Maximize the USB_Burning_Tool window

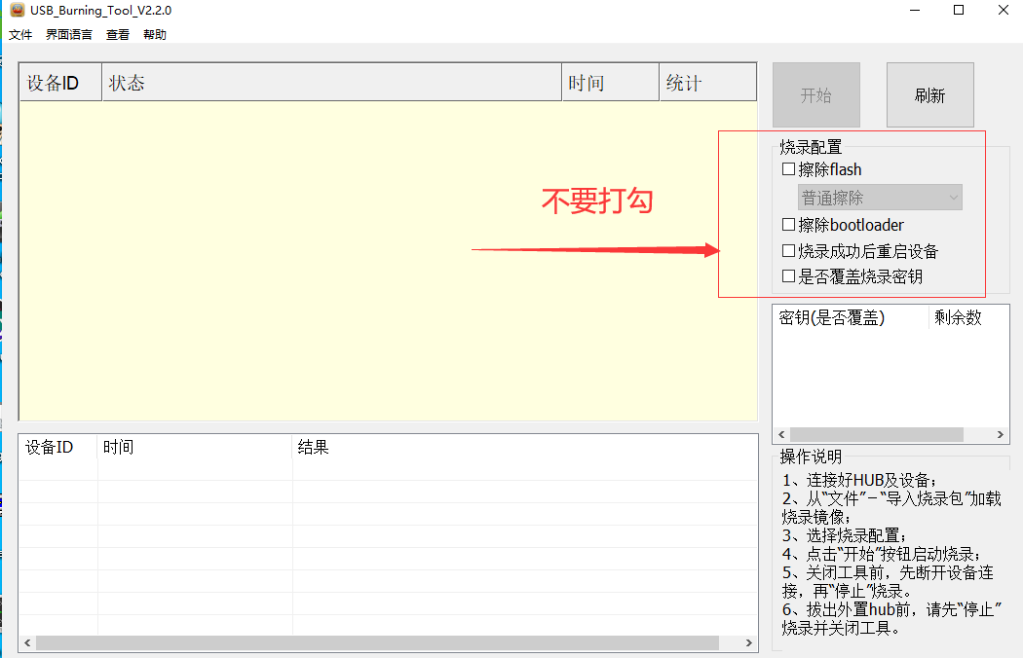point(959,10)
